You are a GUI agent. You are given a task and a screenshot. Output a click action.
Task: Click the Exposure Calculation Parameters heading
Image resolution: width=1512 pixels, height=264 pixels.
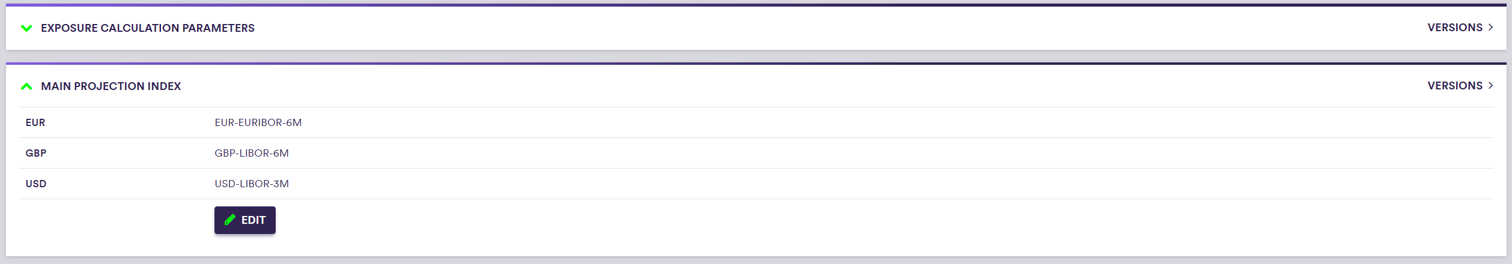click(148, 28)
